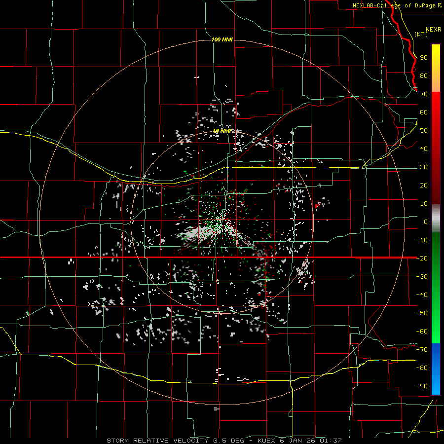Click the 01:37 timestamp in the footer
Screen dimensions: 444x444
[331, 441]
